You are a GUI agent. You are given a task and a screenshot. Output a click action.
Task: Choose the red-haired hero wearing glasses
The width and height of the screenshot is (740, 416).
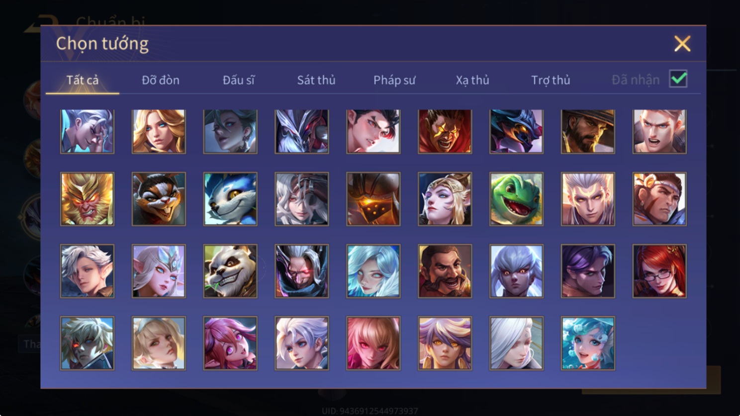coord(659,271)
